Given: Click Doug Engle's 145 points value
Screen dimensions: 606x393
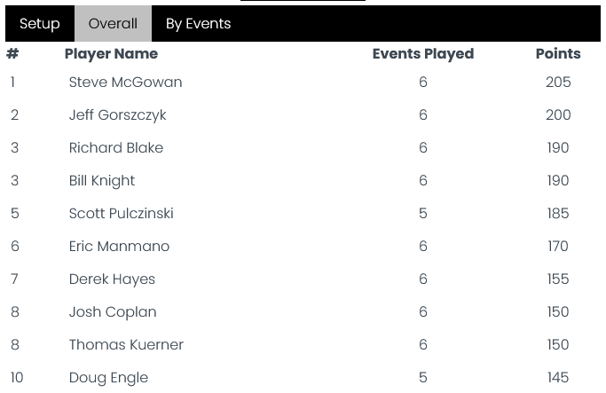Looking at the screenshot, I should click(558, 378).
